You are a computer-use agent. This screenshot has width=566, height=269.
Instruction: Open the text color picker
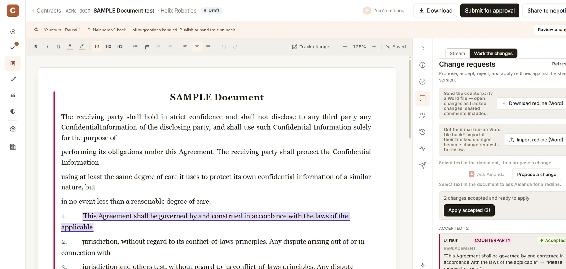click(x=70, y=47)
